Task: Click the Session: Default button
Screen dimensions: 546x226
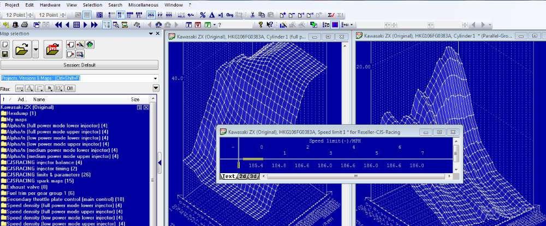Action: [79, 65]
